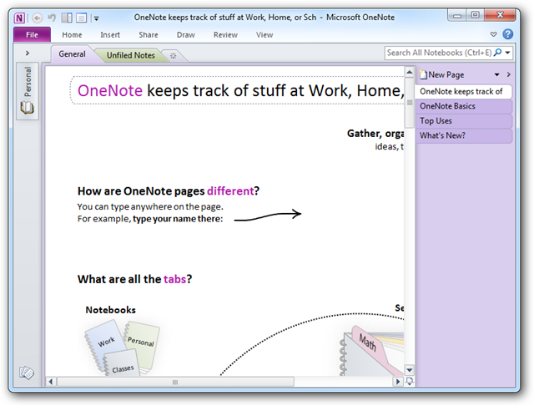
Task: Click text 'type your name there:'
Action: 178,219
